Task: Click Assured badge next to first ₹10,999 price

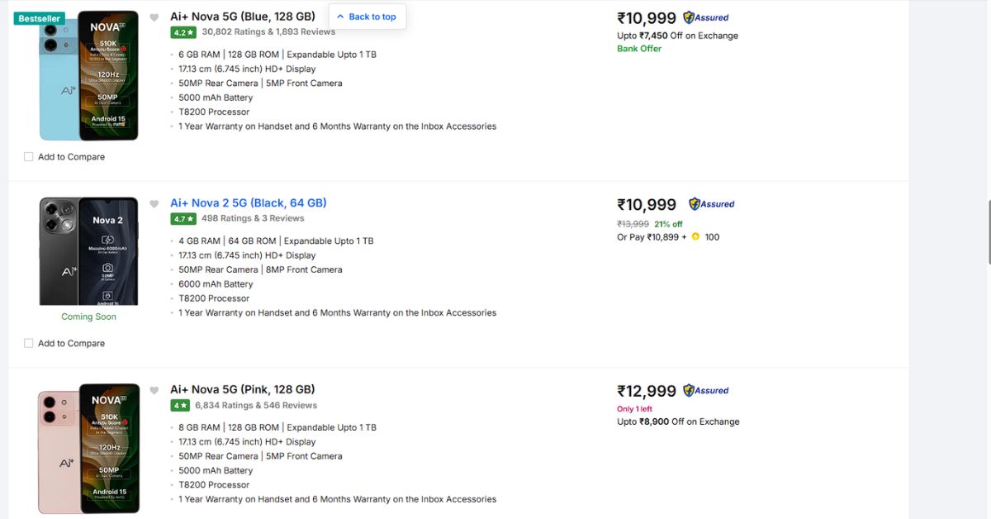Action: pos(706,17)
